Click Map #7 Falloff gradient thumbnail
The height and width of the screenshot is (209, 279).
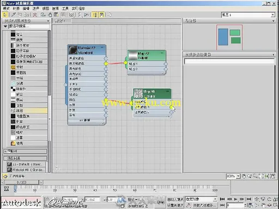click(132, 56)
